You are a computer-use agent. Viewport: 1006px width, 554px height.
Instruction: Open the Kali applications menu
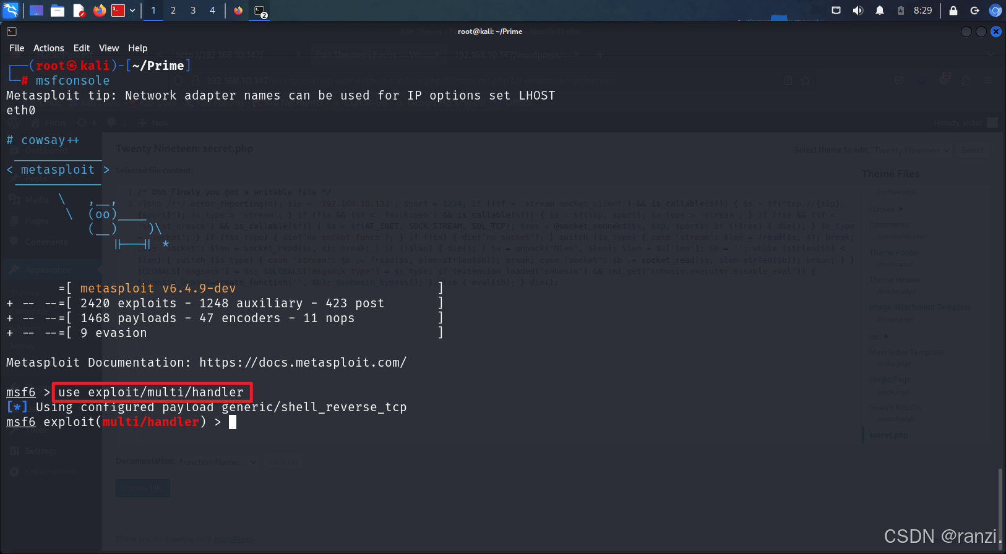coord(11,10)
